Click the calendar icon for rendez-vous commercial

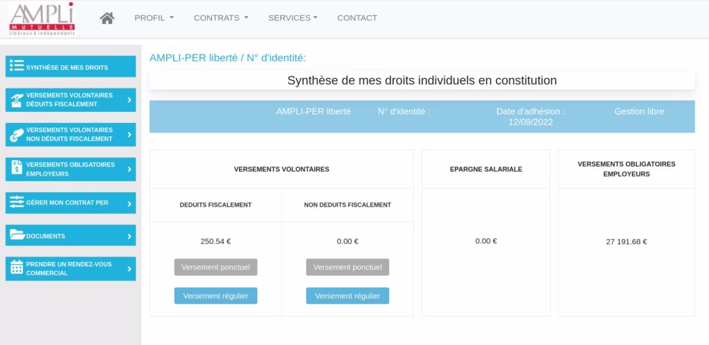pos(17,268)
